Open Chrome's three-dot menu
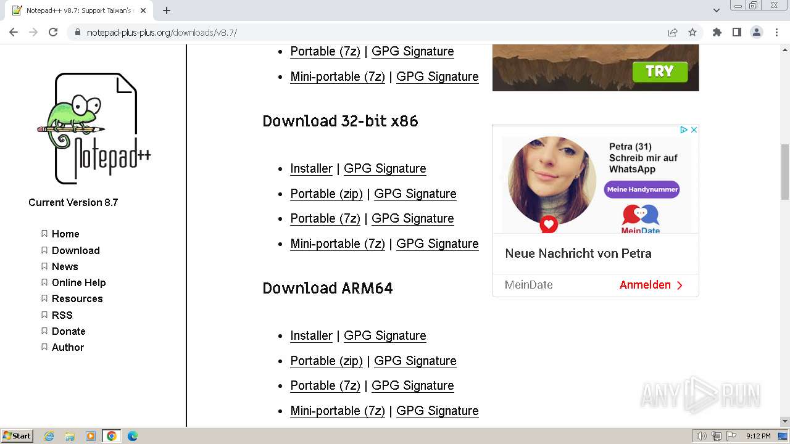 [776, 32]
